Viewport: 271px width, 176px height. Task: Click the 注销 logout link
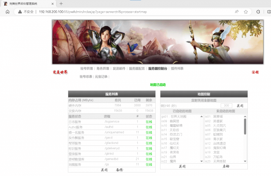(x=255, y=72)
